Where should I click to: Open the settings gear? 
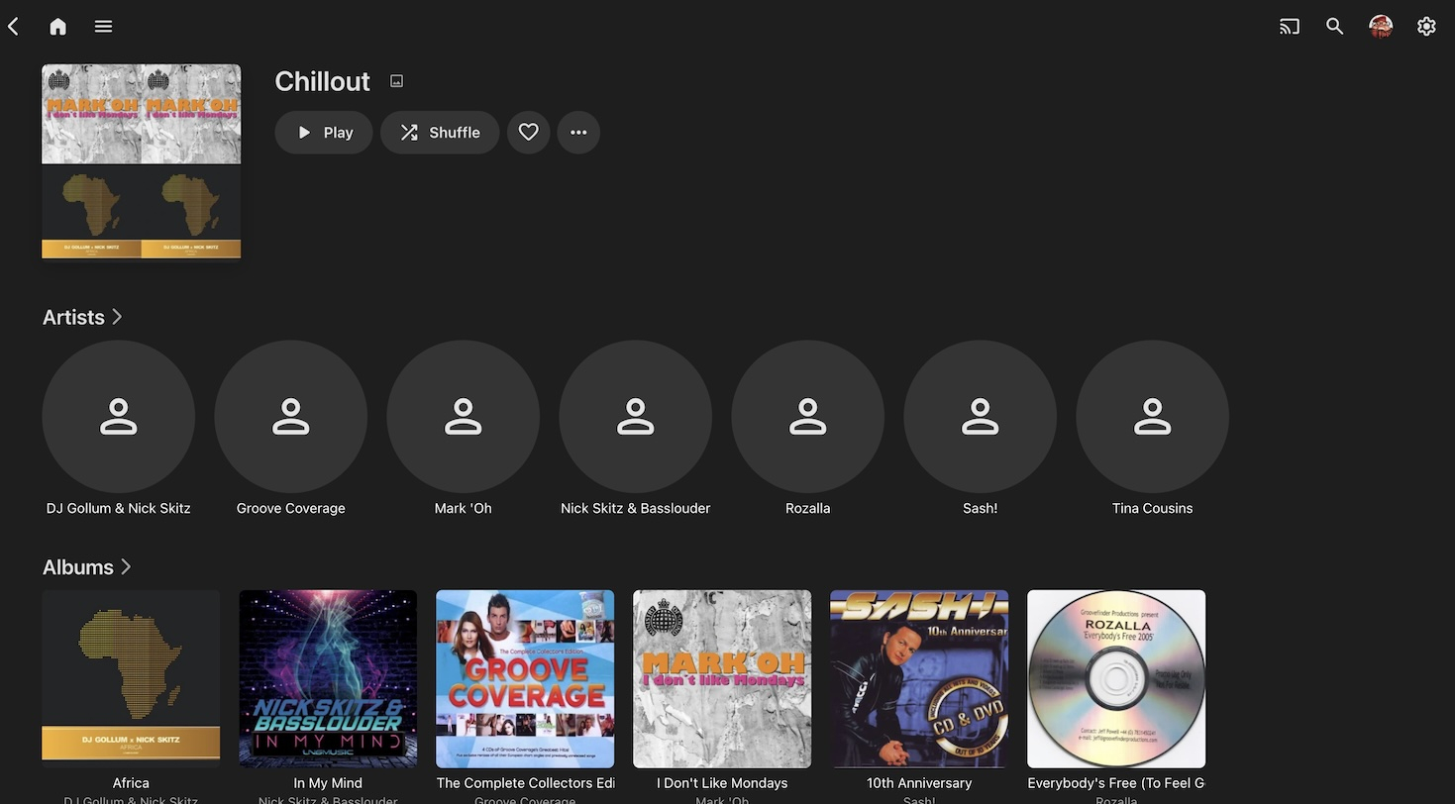(x=1426, y=27)
